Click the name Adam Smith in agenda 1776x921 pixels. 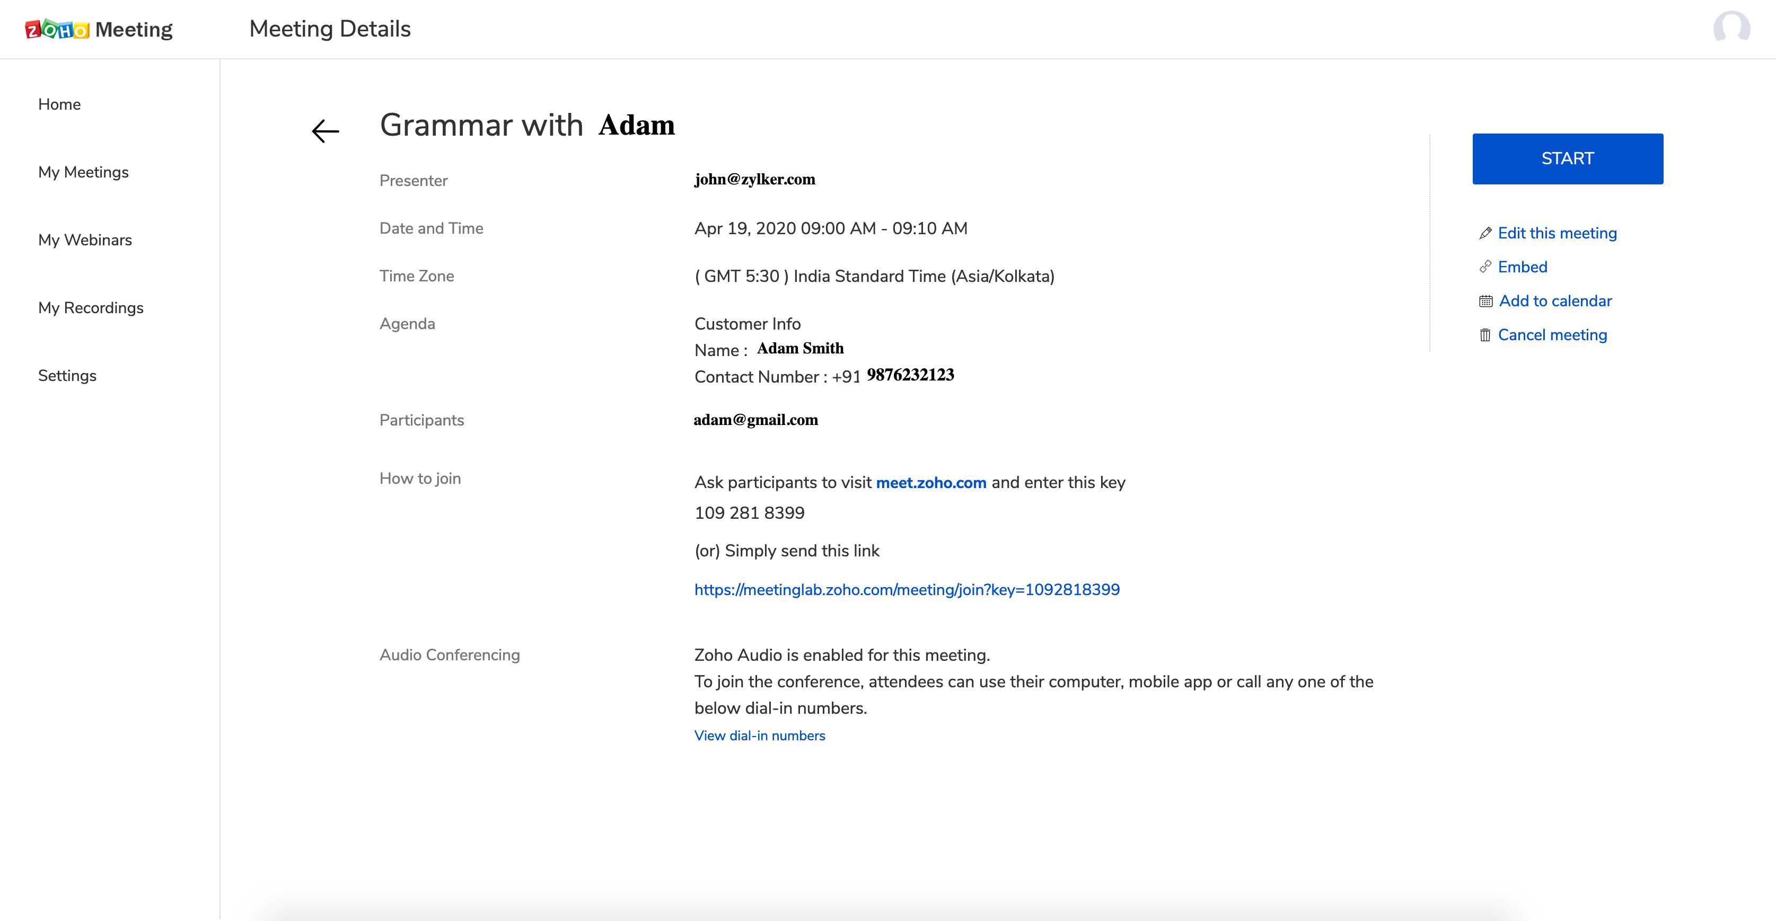click(800, 348)
